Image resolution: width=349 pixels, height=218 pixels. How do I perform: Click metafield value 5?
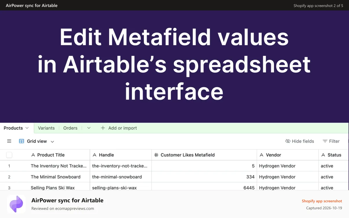(253, 166)
